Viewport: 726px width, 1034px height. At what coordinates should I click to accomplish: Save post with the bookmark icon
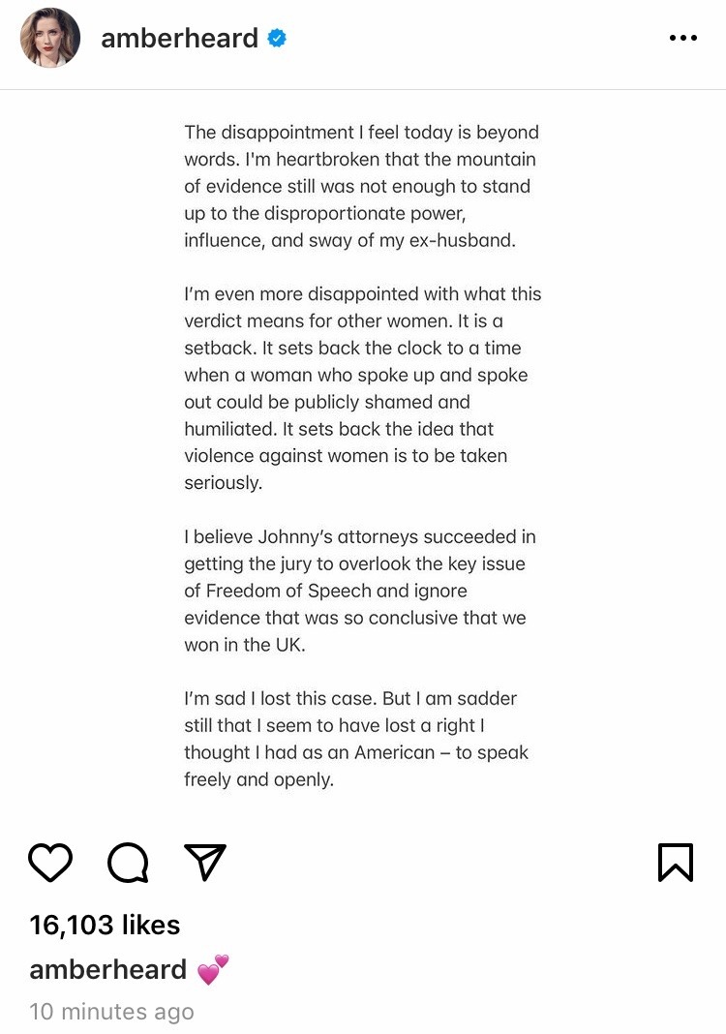(x=675, y=862)
